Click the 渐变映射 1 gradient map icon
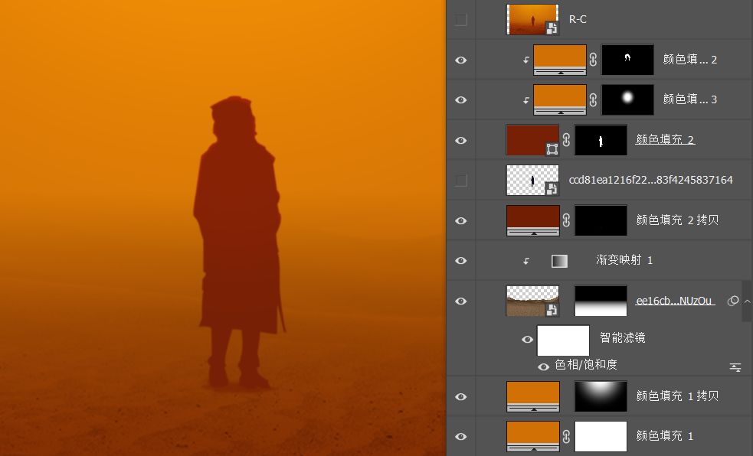 559,260
